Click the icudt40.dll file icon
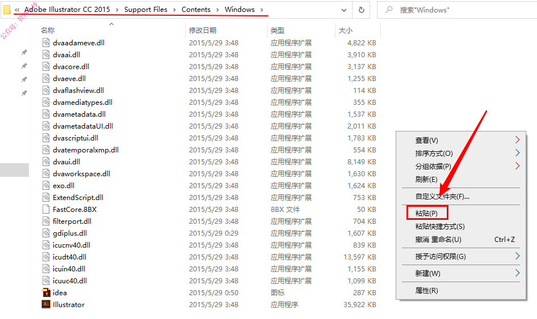537x319 pixels. [46, 257]
